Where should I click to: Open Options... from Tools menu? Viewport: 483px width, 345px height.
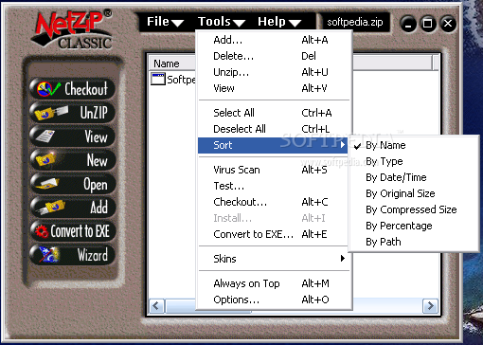click(x=274, y=300)
